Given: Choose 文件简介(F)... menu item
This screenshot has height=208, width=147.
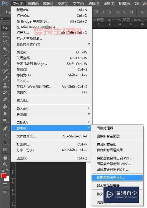Looking at the screenshot, I should [x=51, y=136].
